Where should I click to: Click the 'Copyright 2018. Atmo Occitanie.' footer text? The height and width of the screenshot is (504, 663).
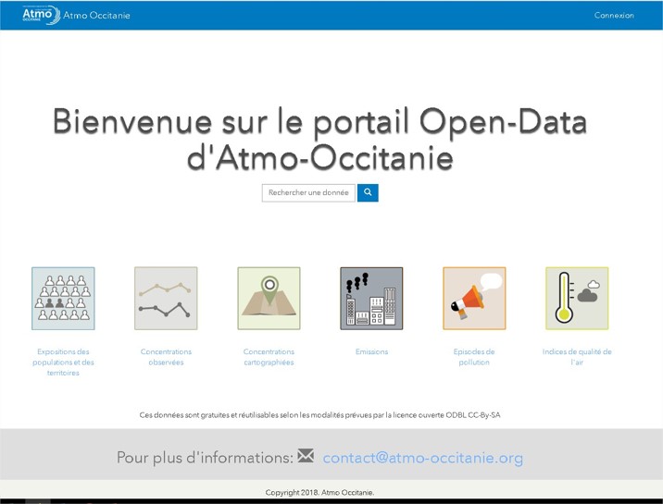tap(320, 492)
